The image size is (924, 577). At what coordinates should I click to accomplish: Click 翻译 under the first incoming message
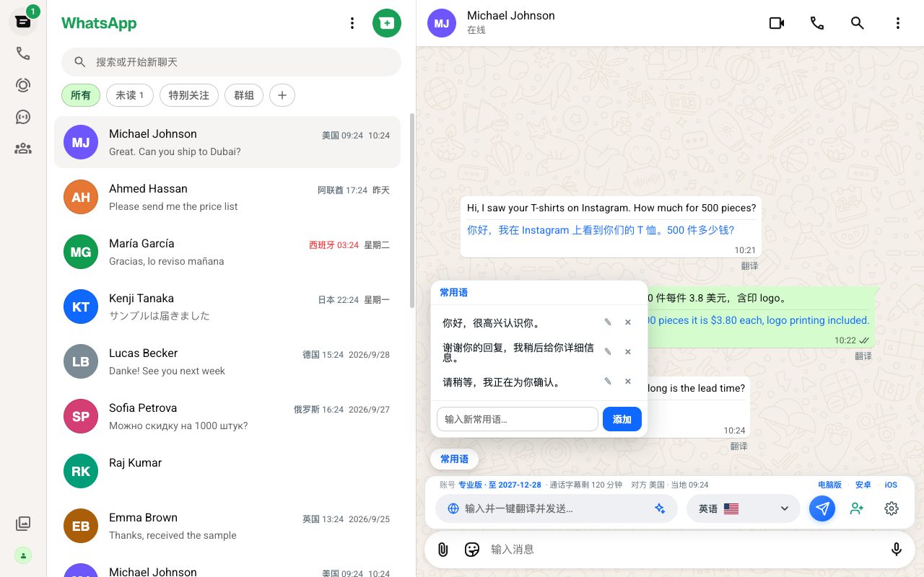coord(749,266)
